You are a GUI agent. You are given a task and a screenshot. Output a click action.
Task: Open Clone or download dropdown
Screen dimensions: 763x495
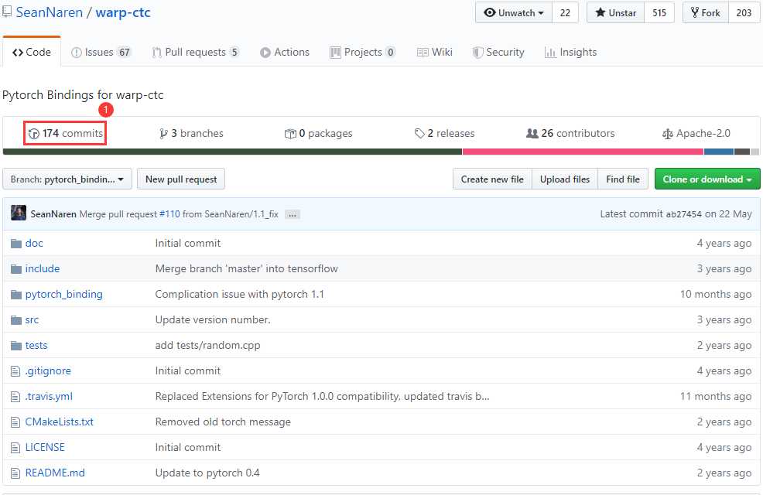click(707, 179)
